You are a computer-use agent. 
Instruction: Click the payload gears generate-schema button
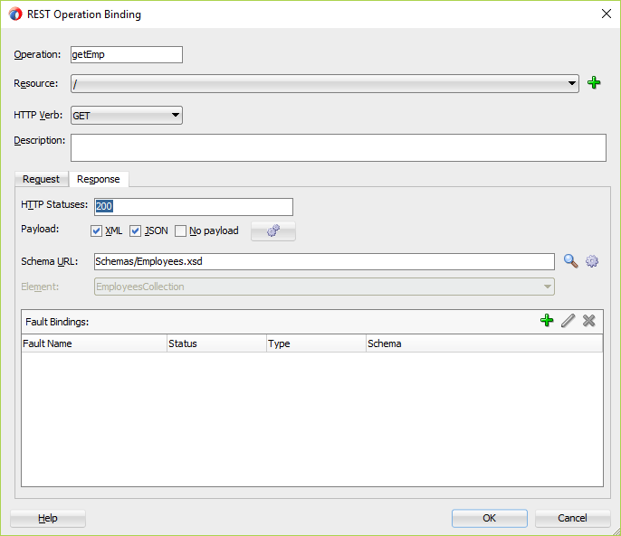273,231
